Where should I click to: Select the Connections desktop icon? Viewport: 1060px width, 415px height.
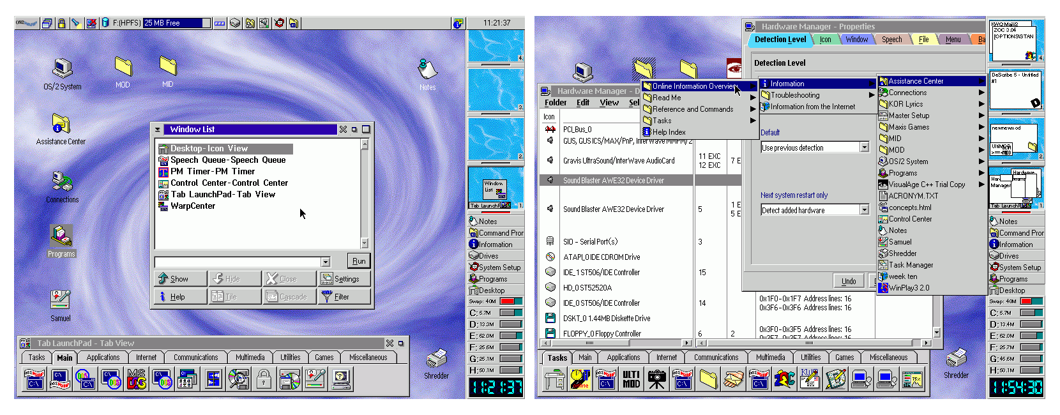coord(62,188)
